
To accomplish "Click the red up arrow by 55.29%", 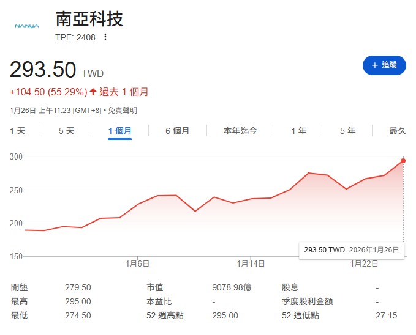I will point(93,92).
